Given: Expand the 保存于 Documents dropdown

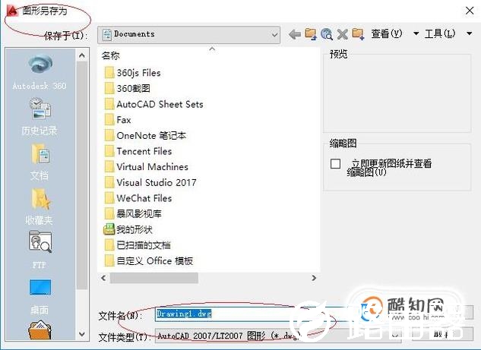Looking at the screenshot, I should click(188, 35).
